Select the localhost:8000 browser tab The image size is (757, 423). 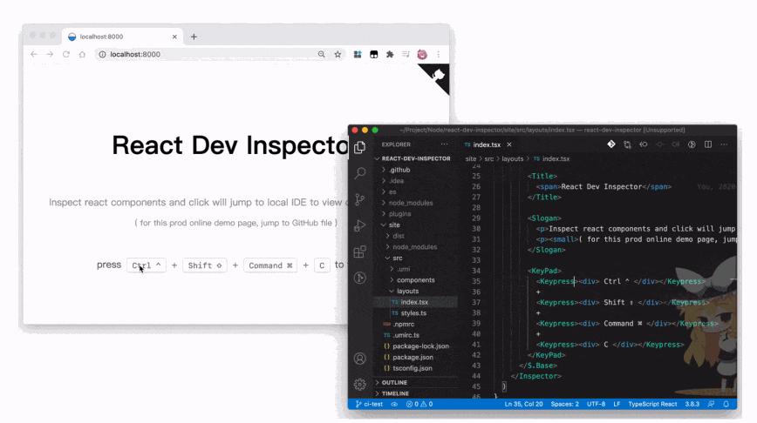click(123, 37)
